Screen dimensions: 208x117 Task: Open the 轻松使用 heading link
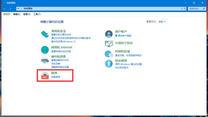121,61
